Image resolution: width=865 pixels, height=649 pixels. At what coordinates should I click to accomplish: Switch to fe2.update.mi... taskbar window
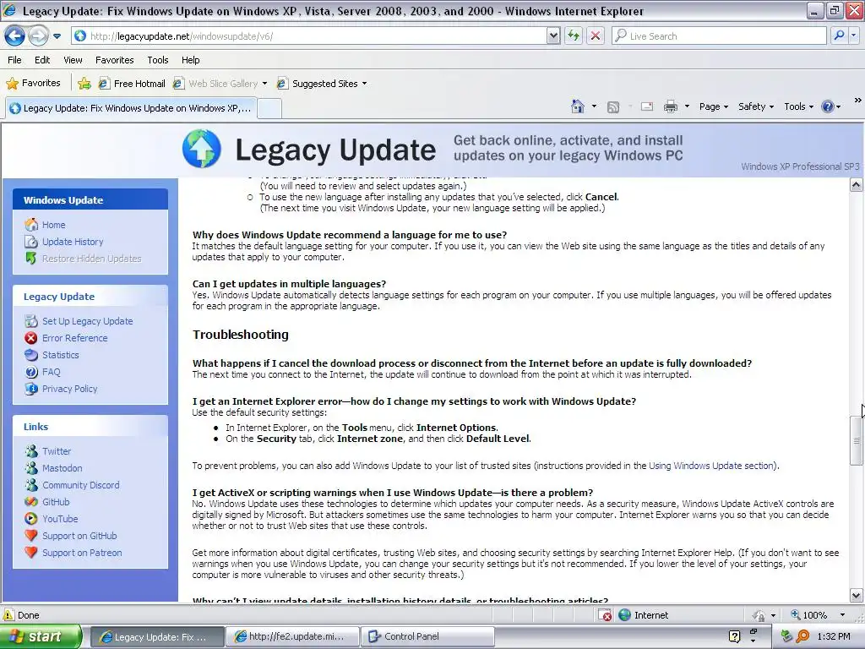point(292,636)
